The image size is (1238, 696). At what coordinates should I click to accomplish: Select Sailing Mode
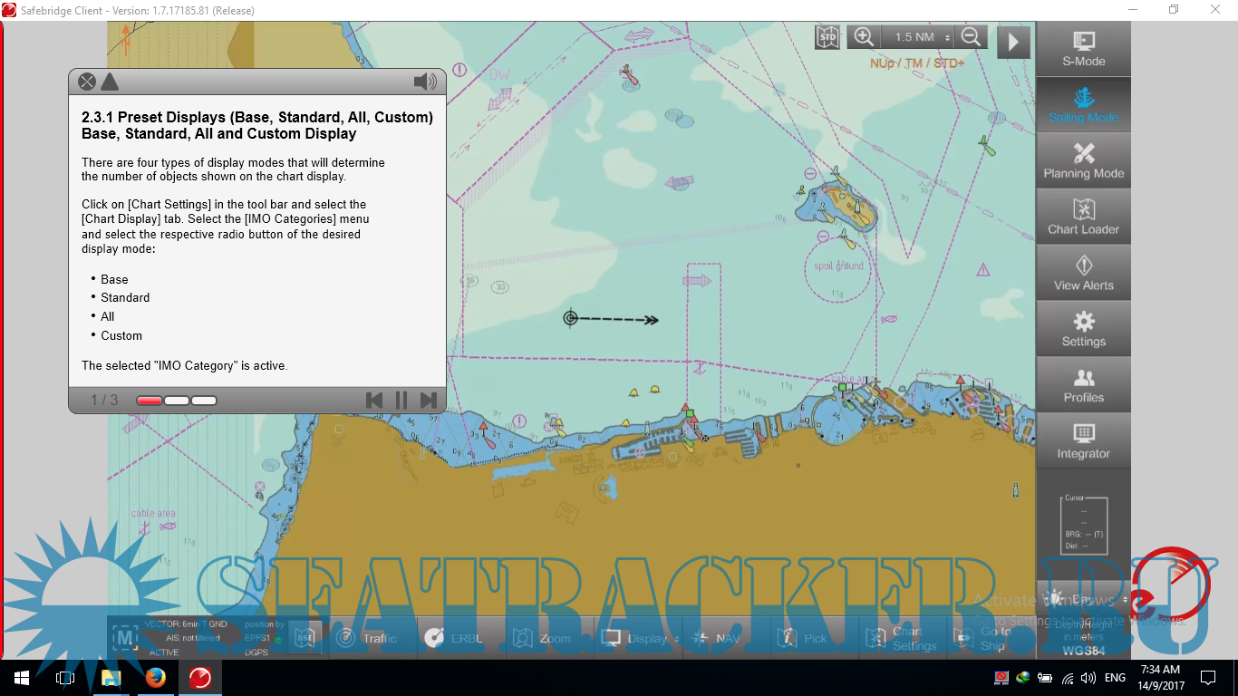click(x=1083, y=105)
